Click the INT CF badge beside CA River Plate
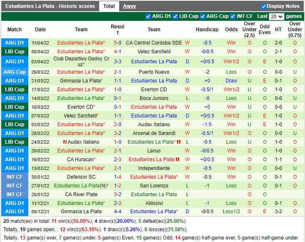Viewport: 305px width, 242px height. pyautogui.click(x=15, y=195)
